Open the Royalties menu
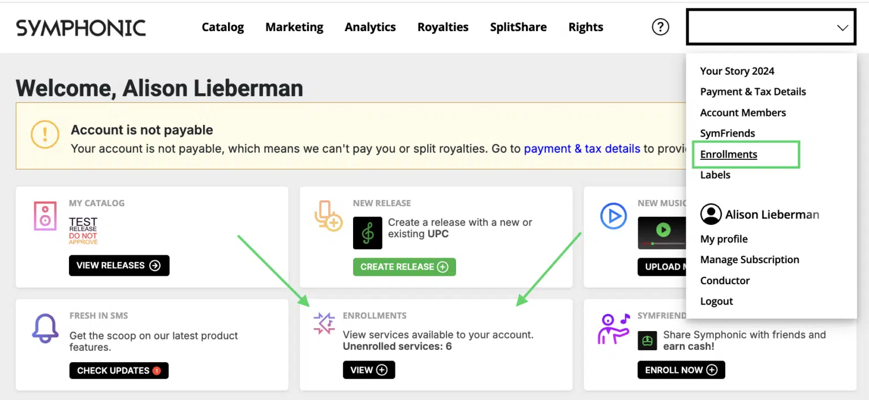 442,27
